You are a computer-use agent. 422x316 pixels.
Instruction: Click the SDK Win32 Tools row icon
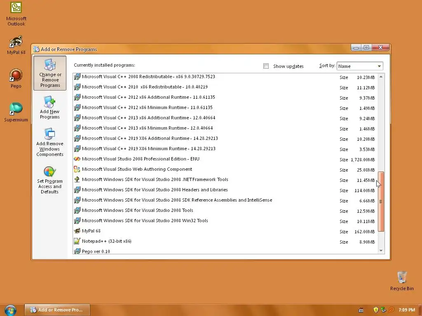pyautogui.click(x=77, y=221)
